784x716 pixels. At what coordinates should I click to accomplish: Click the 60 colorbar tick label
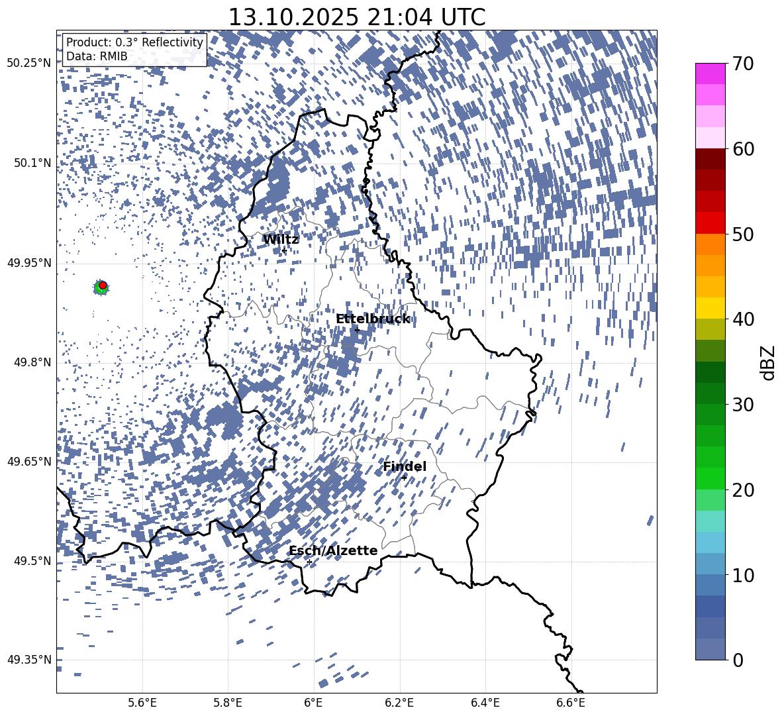point(743,149)
